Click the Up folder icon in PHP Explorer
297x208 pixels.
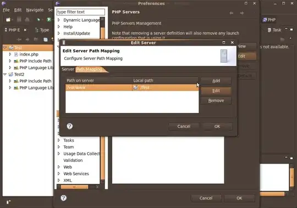[x=36, y=40]
